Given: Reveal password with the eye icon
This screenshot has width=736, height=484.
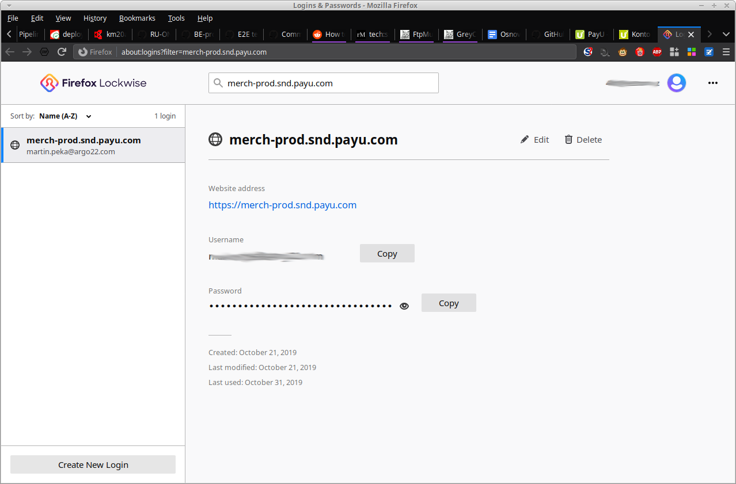Looking at the screenshot, I should (404, 306).
